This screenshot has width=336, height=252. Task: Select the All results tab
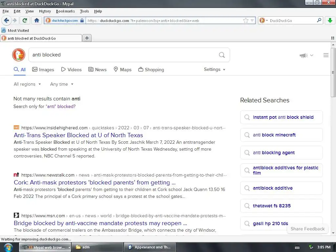coord(20,70)
